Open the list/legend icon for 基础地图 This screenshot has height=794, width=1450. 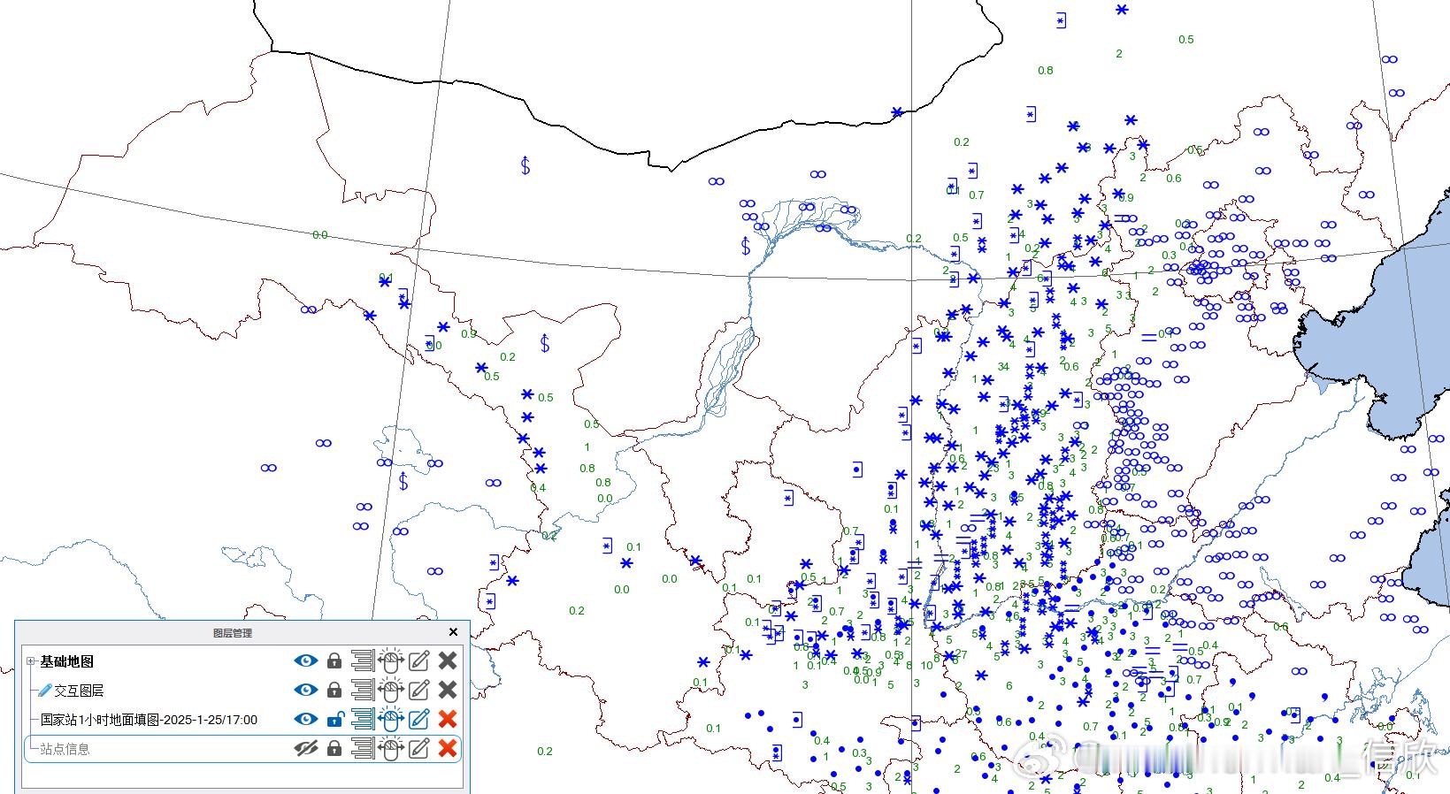tap(363, 660)
